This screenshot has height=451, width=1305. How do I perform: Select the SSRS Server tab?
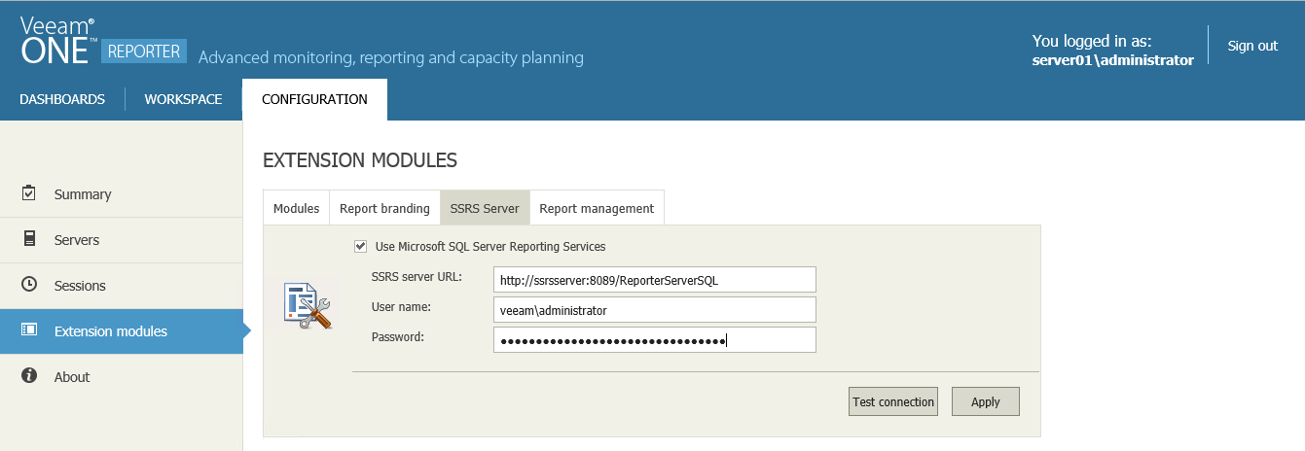[x=485, y=208]
